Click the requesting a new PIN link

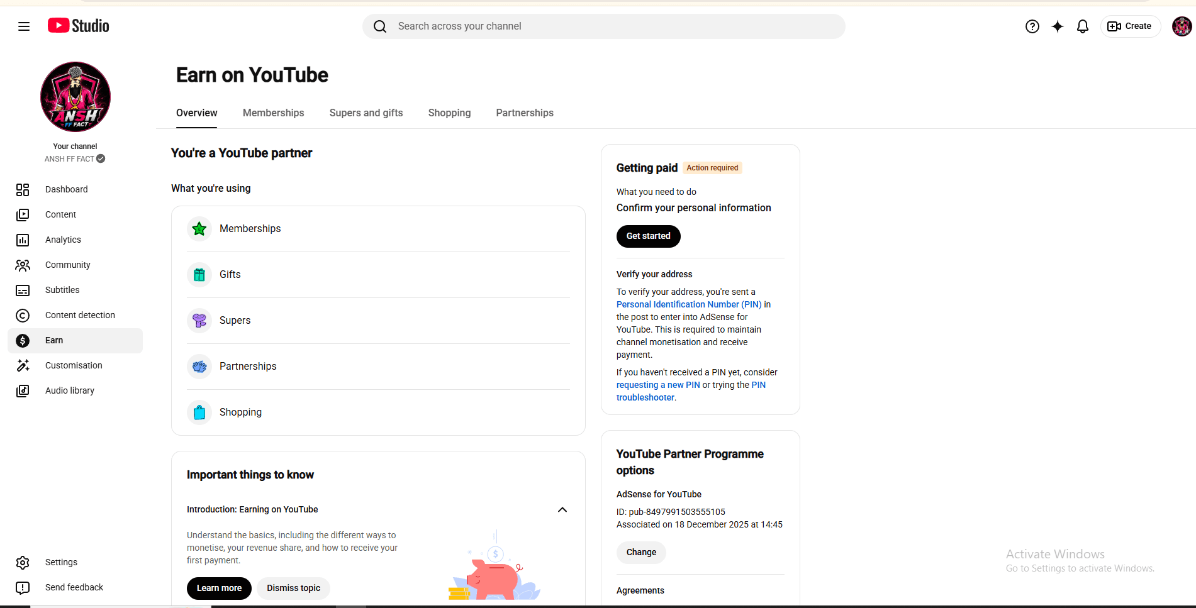pos(658,385)
